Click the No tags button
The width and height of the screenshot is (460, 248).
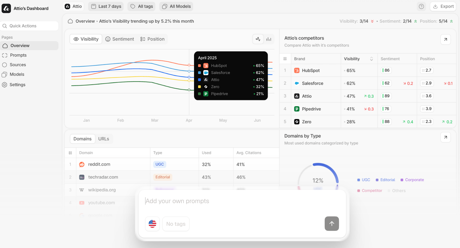pyautogui.click(x=176, y=224)
